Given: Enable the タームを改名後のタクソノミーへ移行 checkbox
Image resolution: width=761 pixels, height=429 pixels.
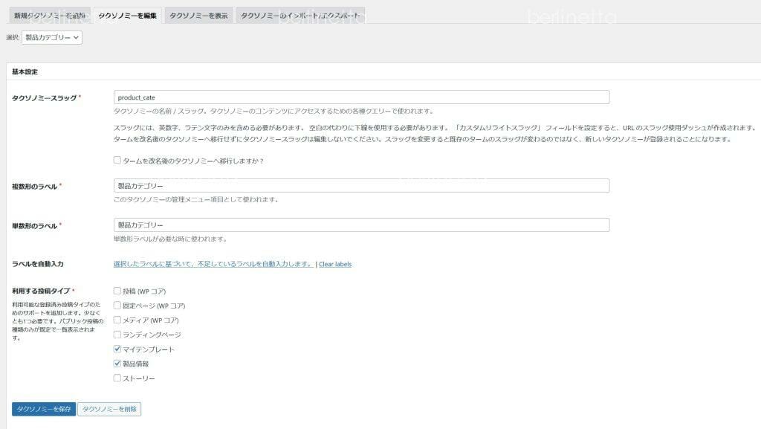Looking at the screenshot, I should [117, 161].
